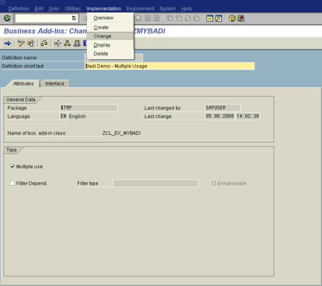
Task: Click the print icon in the standard toolbar
Action: click(x=139, y=18)
